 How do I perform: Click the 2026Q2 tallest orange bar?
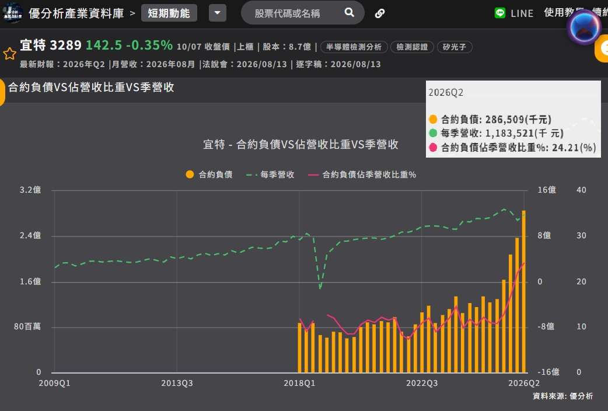[524, 291]
